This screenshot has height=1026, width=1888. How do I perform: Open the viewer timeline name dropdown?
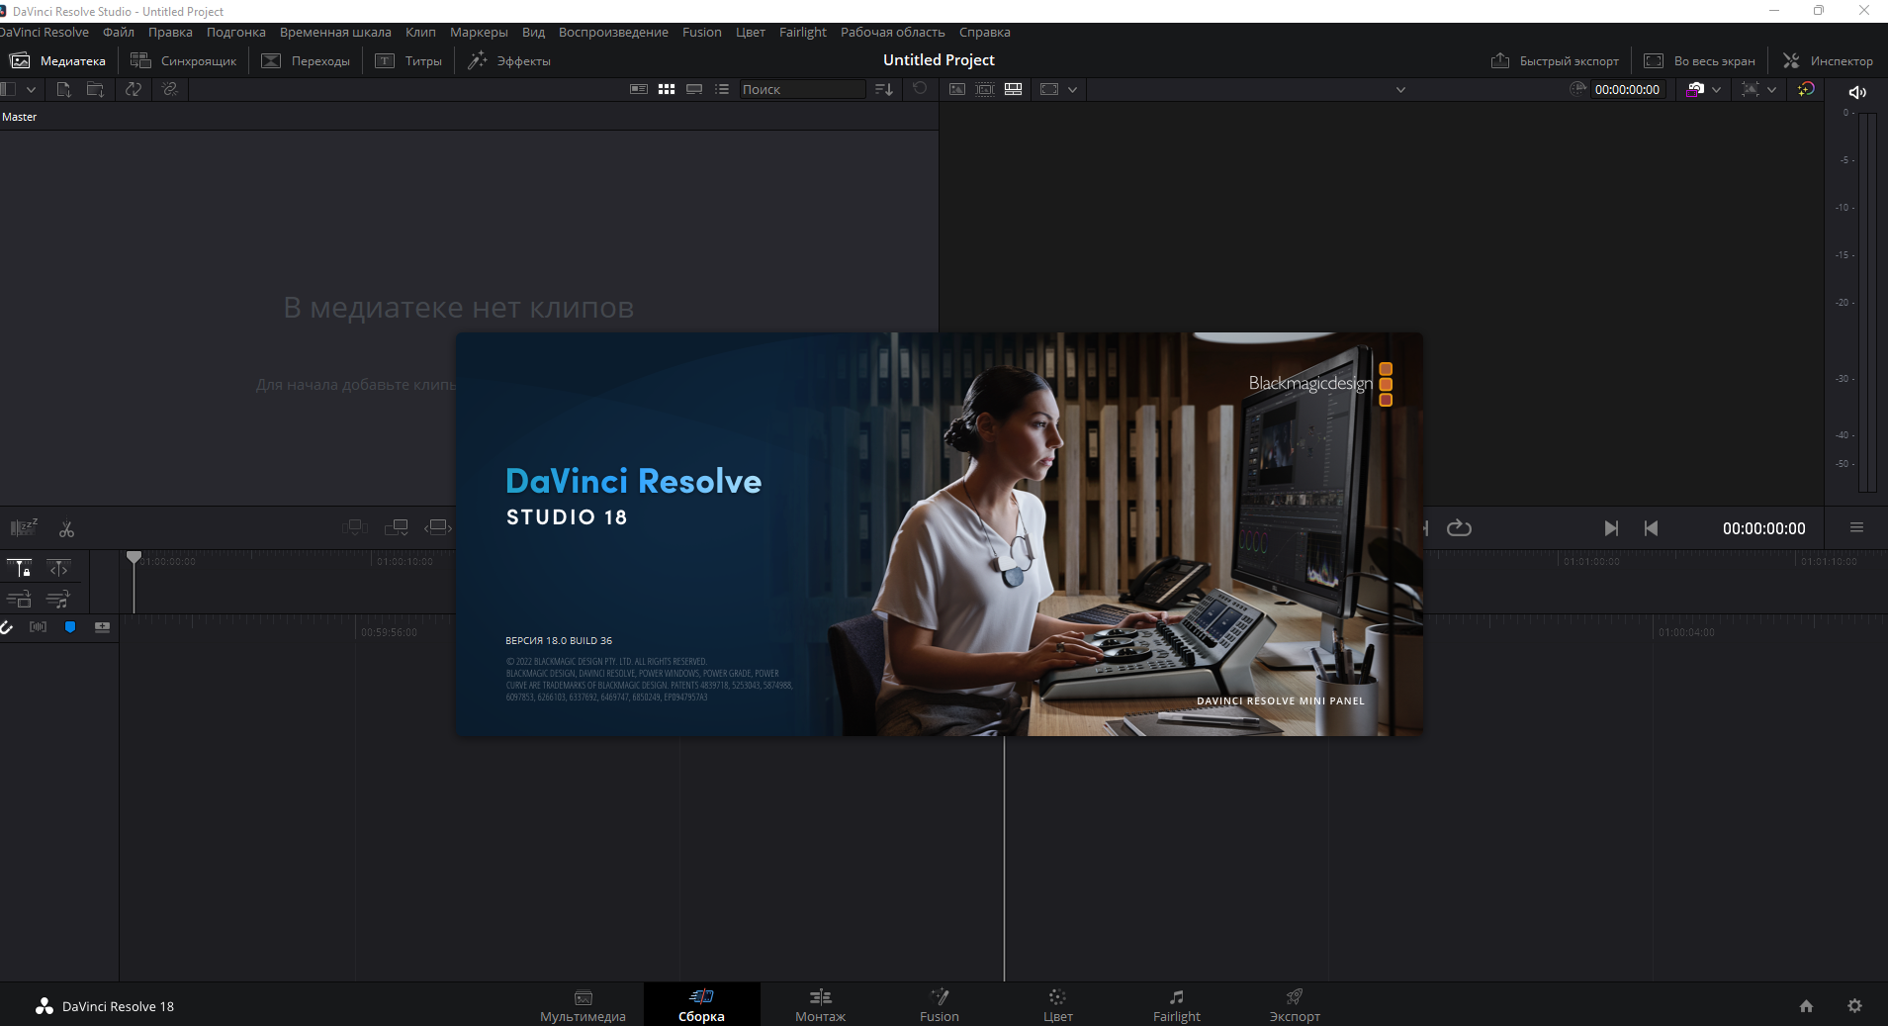pos(1399,90)
